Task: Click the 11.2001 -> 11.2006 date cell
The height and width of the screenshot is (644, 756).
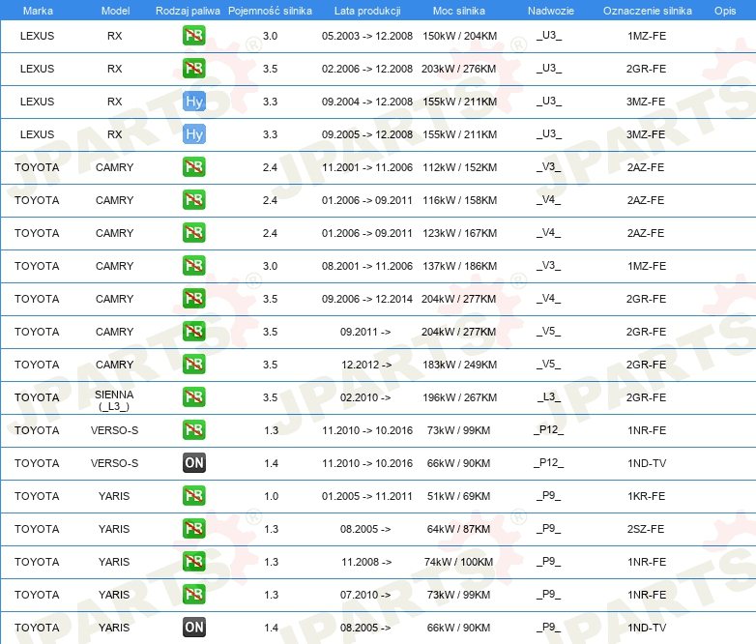Action: pos(367,167)
